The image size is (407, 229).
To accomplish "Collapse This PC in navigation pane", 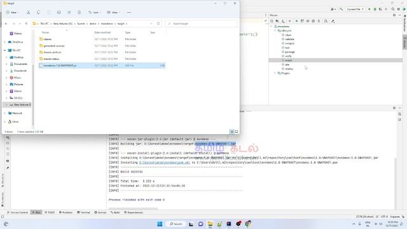I will (x=4, y=50).
